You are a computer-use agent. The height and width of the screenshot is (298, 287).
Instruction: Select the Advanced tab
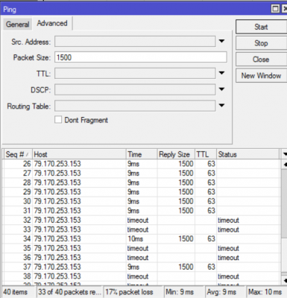click(x=52, y=23)
